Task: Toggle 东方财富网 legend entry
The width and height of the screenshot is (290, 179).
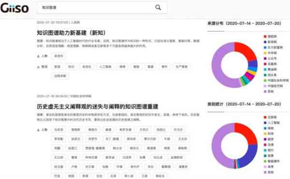Action: pyautogui.click(x=273, y=47)
